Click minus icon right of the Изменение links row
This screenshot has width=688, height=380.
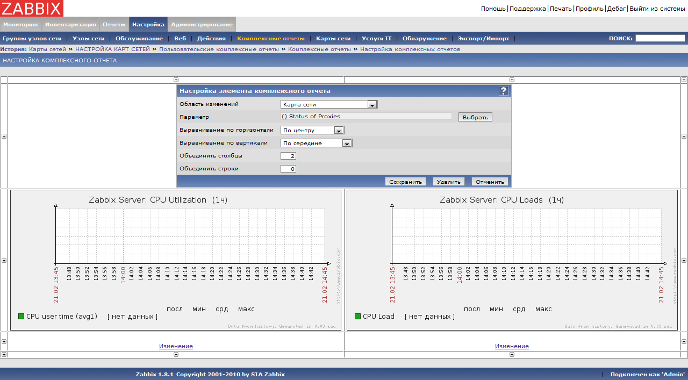pos(684,341)
